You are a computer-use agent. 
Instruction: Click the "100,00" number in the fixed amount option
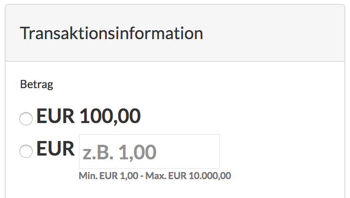(x=110, y=116)
